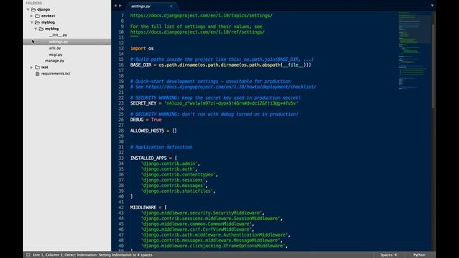This screenshot has width=459, height=258.
Task: Click the ALLOWED_HOSTS line
Action: pyautogui.click(x=153, y=130)
